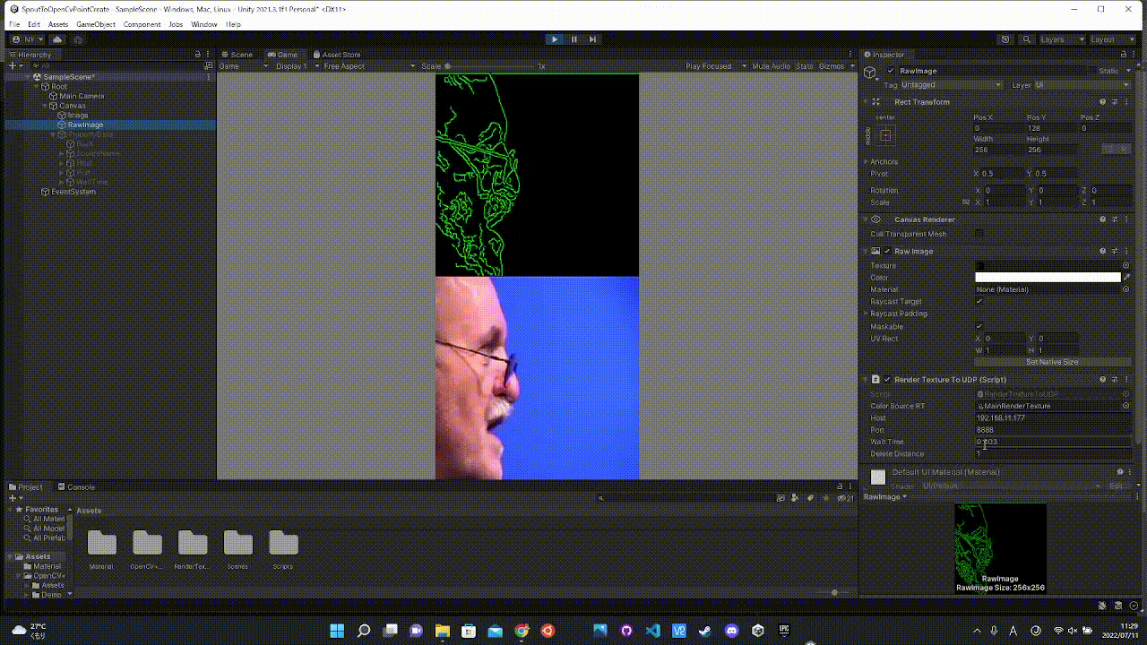Click the Pos Y field 128
Image resolution: width=1147 pixels, height=645 pixels.
tap(1050, 128)
